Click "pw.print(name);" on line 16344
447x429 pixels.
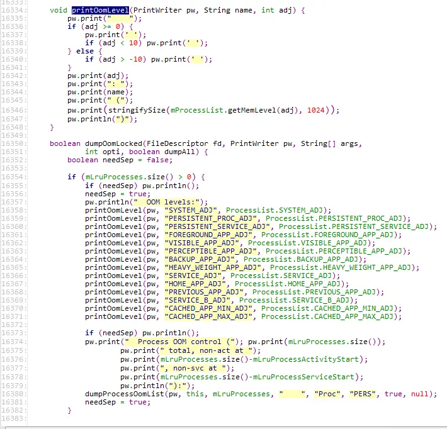(100, 92)
